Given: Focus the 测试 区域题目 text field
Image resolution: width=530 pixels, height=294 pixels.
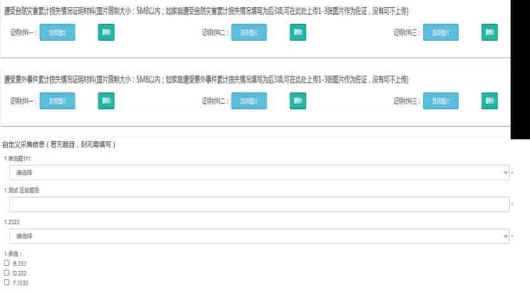Looking at the screenshot, I should tap(259, 204).
